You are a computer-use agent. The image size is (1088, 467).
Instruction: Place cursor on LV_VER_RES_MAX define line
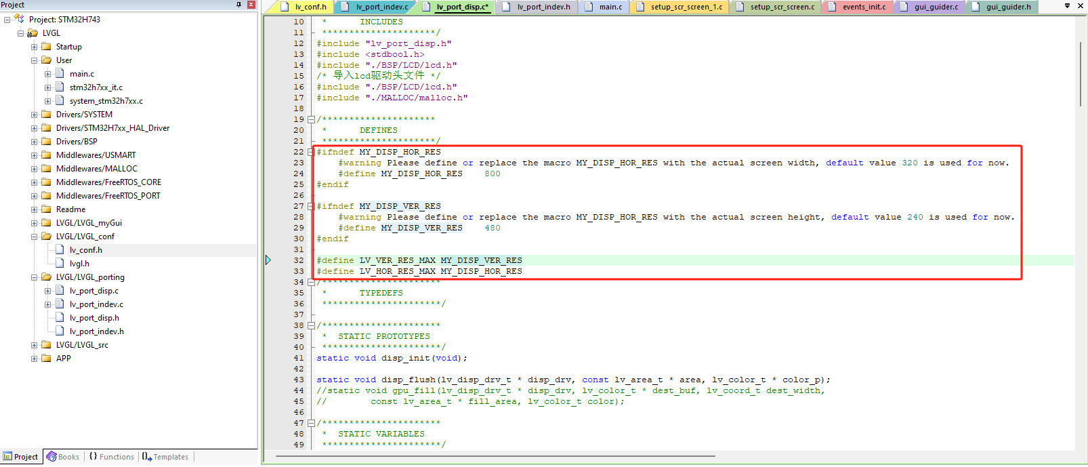[x=419, y=260]
